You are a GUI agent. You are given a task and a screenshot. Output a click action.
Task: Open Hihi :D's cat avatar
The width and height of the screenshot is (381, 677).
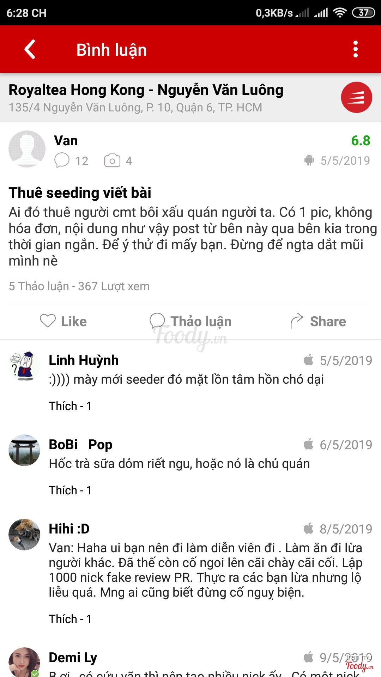tap(24, 535)
